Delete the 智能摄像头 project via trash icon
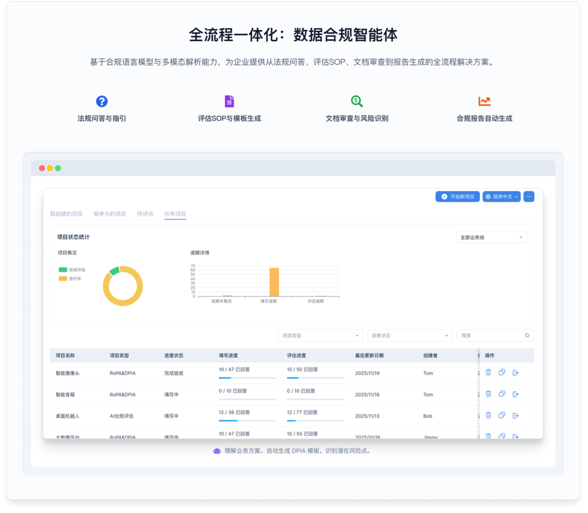 click(488, 373)
